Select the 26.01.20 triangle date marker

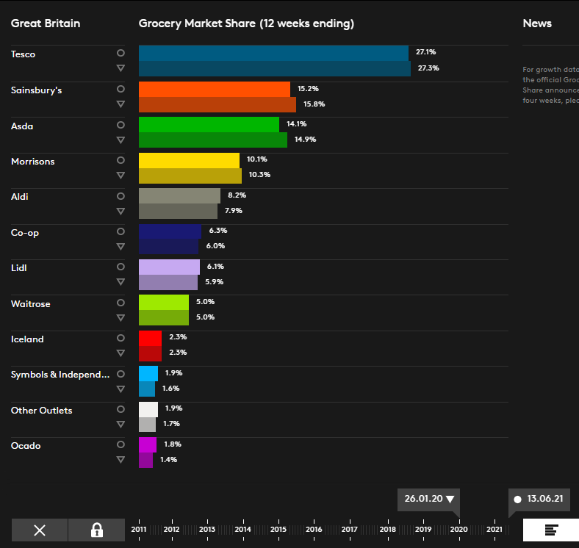pos(428,500)
